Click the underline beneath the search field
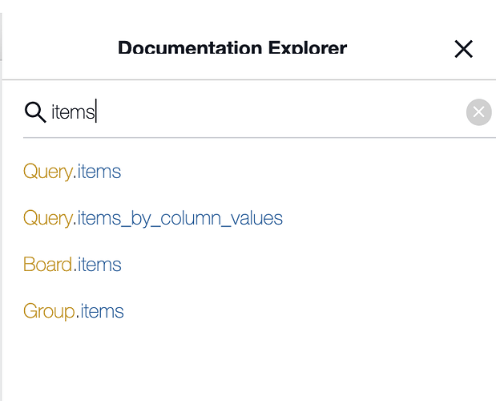 coord(260,138)
